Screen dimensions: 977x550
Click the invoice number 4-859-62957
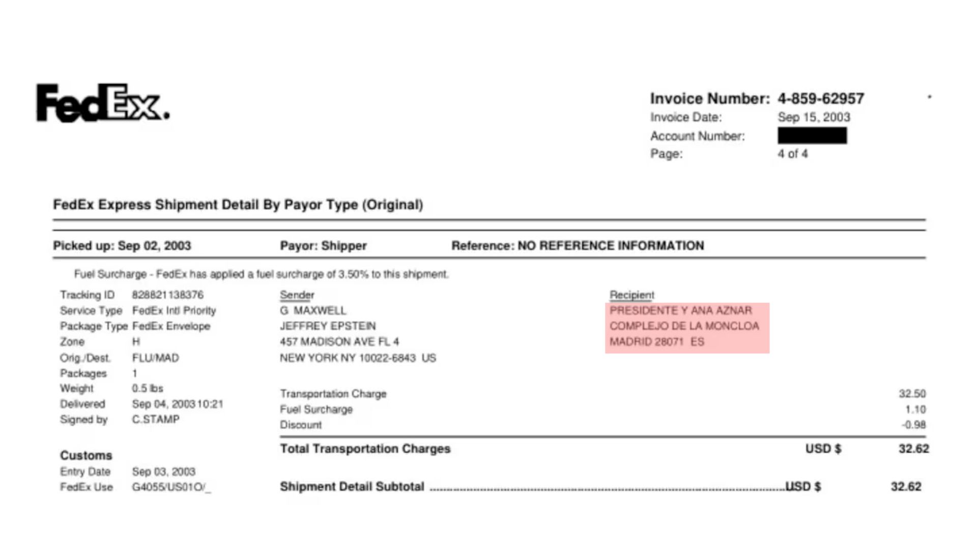[x=820, y=99]
